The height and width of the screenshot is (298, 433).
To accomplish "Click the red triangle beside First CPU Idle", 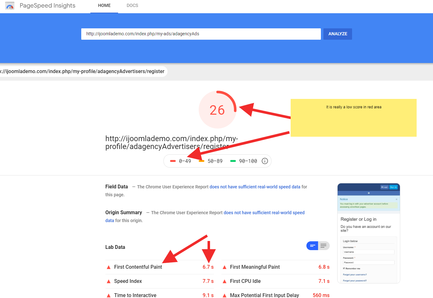I will coord(225,281).
